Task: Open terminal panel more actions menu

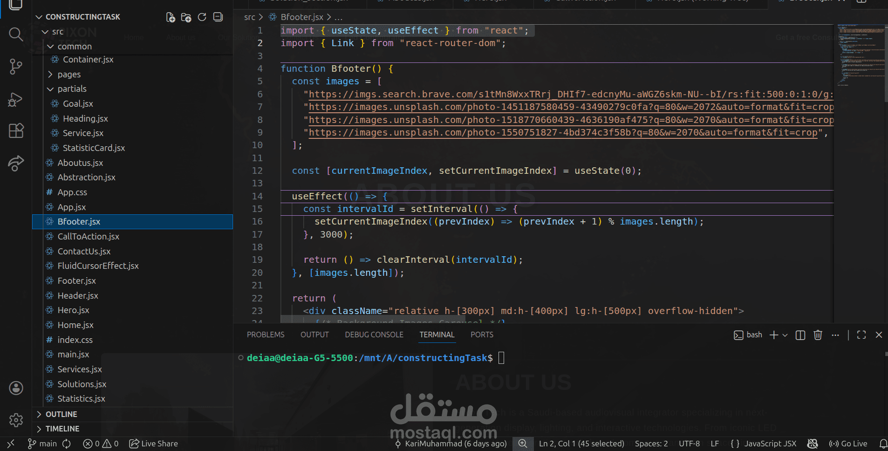Action: point(835,335)
